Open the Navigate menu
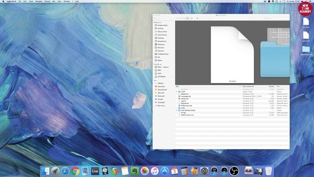314x177 pixels. coord(39,1)
